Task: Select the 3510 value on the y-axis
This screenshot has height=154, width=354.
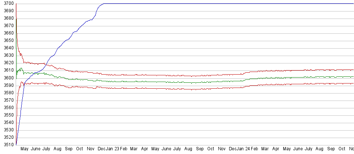Action: 7,144
